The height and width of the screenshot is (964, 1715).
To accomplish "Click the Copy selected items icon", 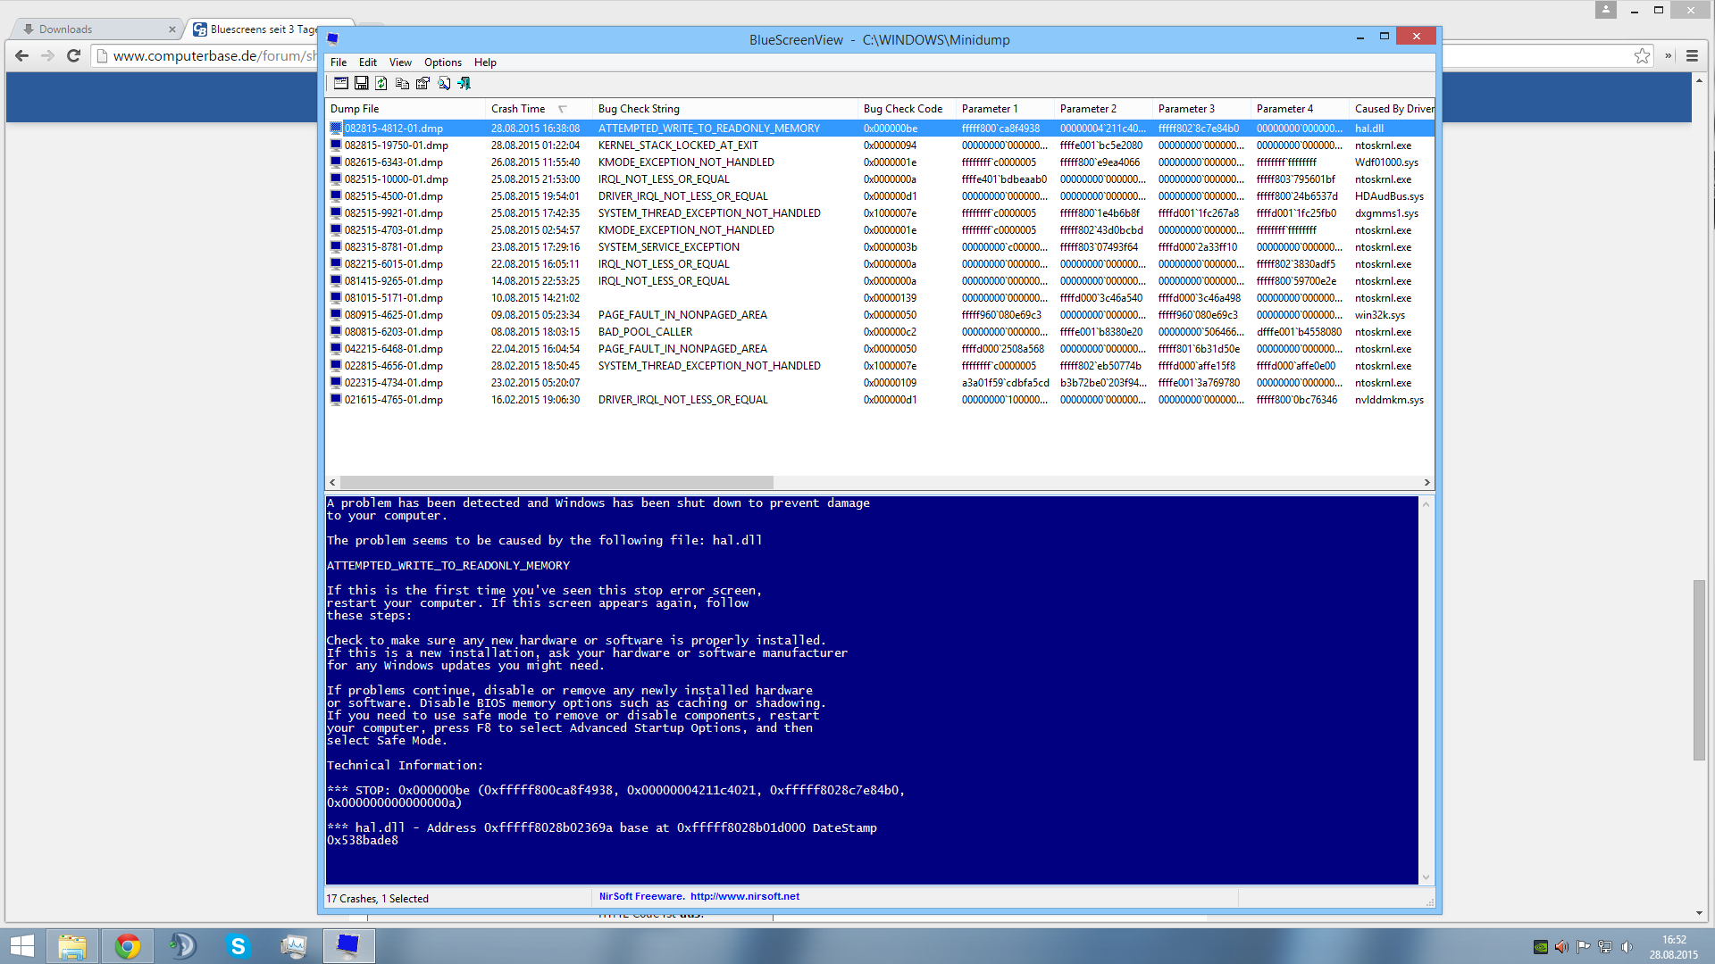I will (x=402, y=83).
